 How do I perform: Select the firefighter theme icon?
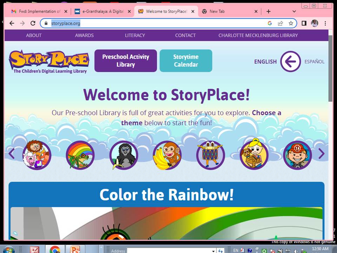(x=297, y=155)
